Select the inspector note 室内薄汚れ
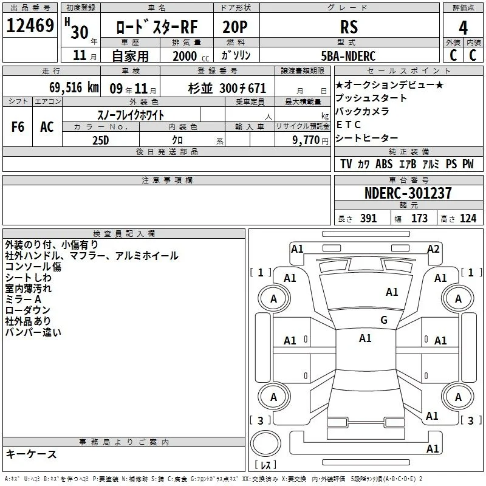Viewport: 486px width, 486px height. [28, 288]
